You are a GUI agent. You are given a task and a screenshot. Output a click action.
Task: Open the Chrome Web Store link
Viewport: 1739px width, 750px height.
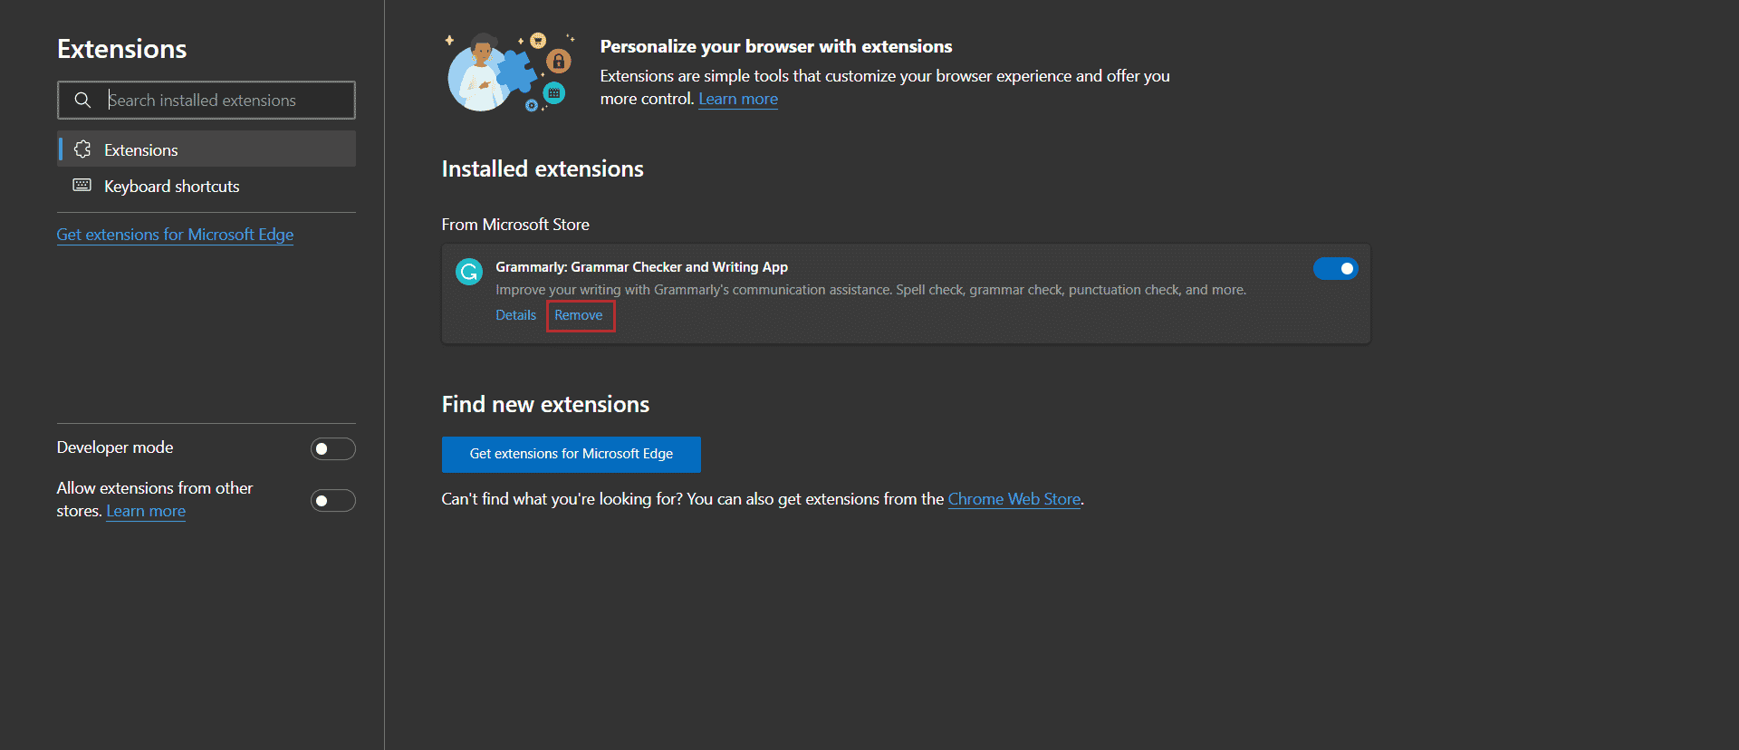coord(1014,499)
